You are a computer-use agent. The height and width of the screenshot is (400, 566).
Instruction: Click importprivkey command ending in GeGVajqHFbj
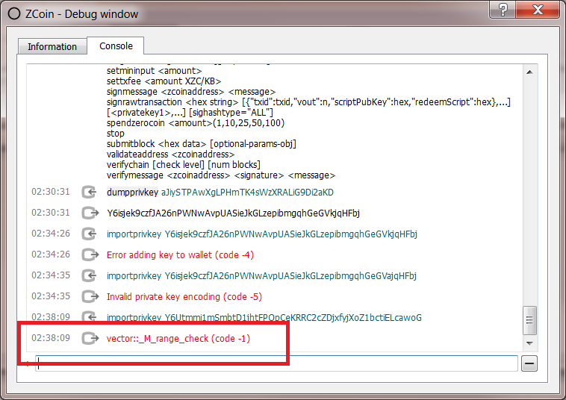tap(261, 276)
